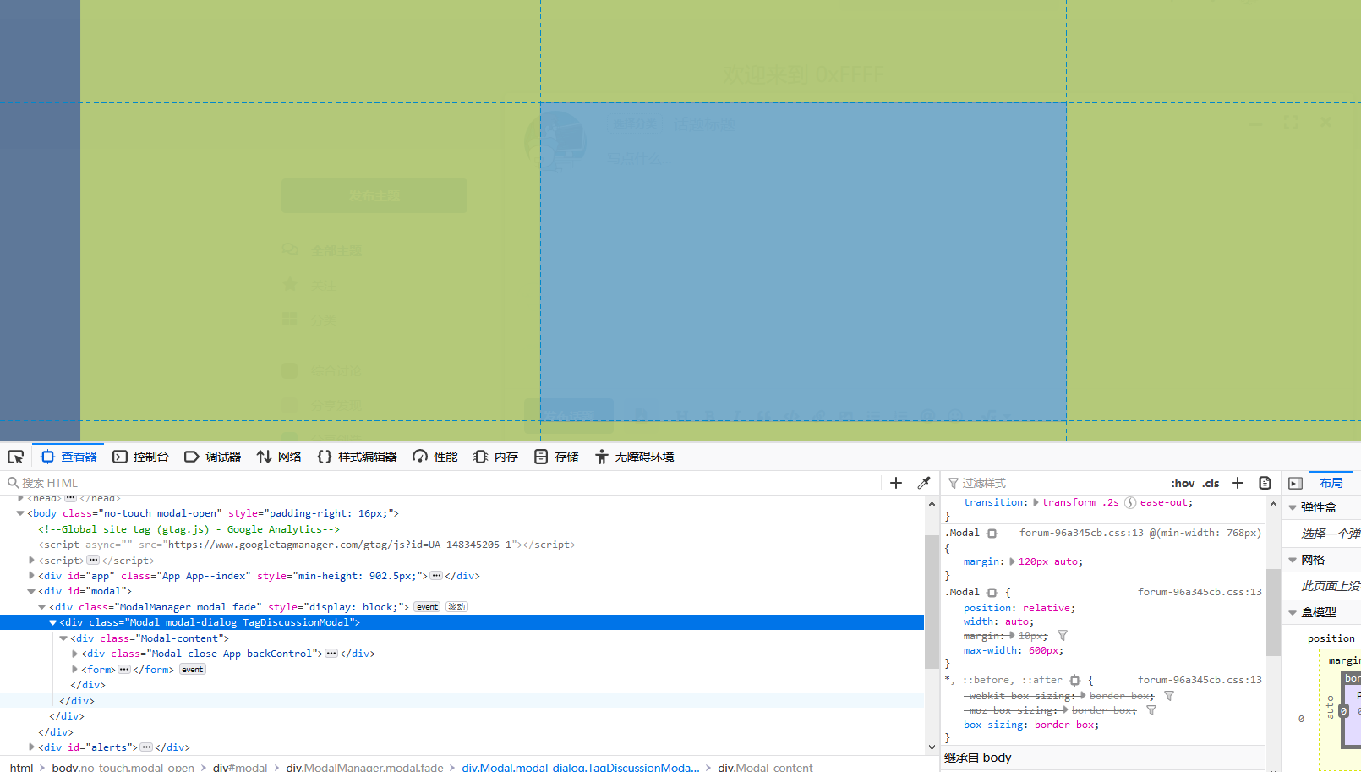Select body.no-touch.modal-open breadcrumb

[123, 767]
